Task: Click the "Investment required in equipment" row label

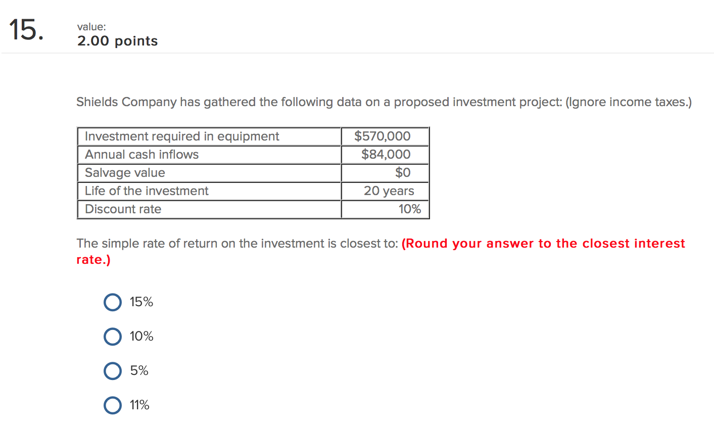Action: (182, 136)
